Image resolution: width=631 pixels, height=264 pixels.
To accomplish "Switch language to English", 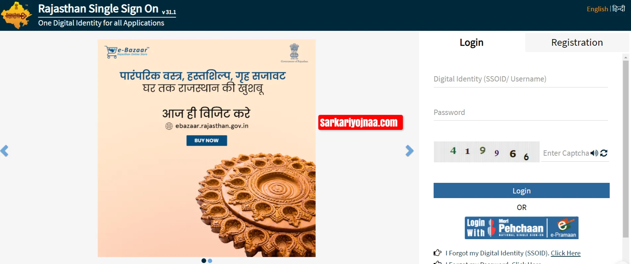I will pos(597,9).
